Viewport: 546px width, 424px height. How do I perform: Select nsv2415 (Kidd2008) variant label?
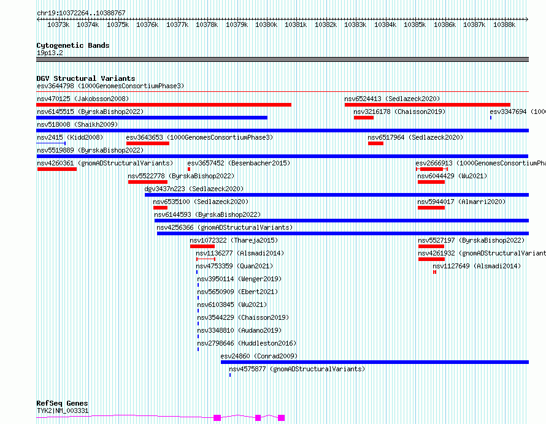[70, 137]
